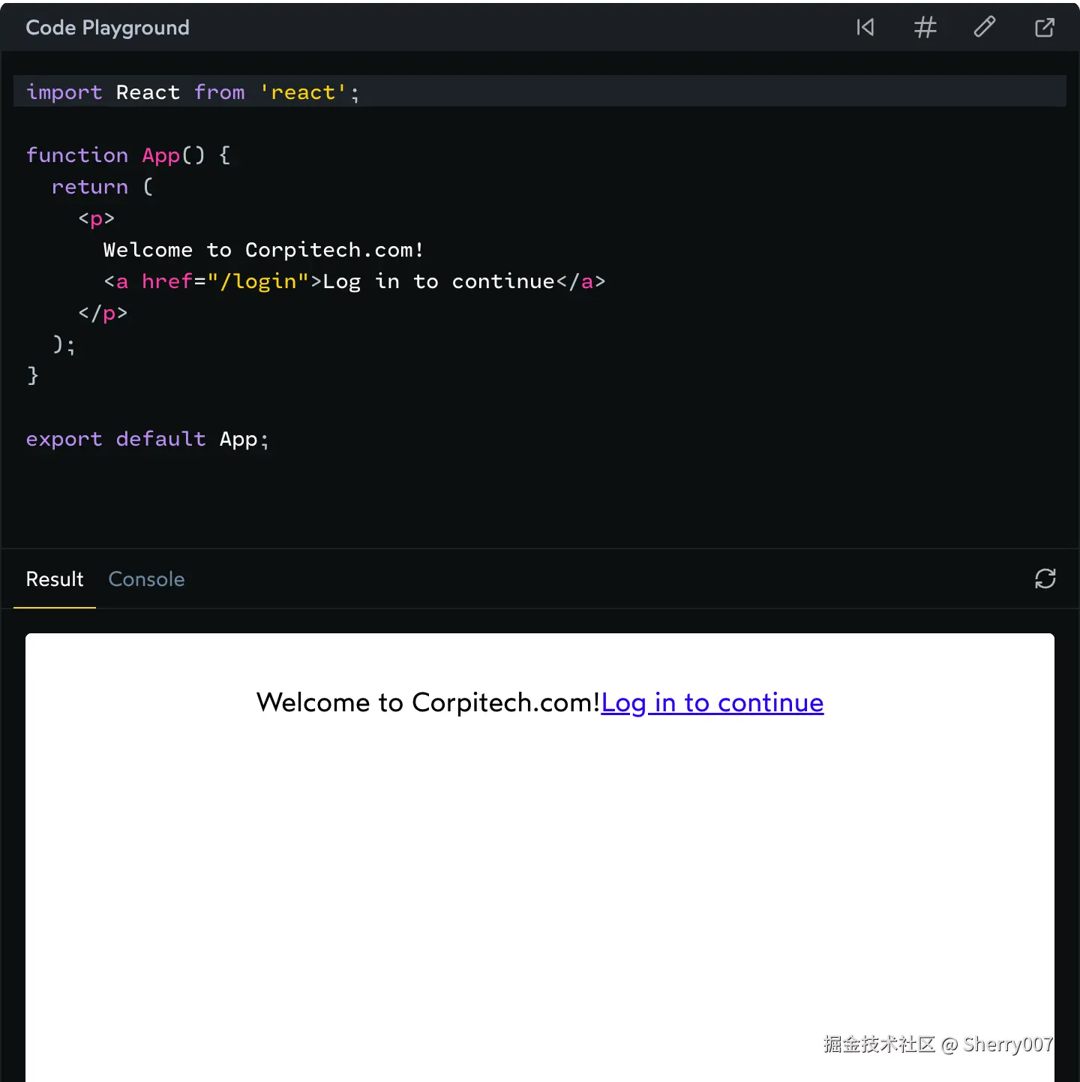This screenshot has height=1082, width=1080.
Task: Click the 'export default App;' line
Action: (x=147, y=439)
